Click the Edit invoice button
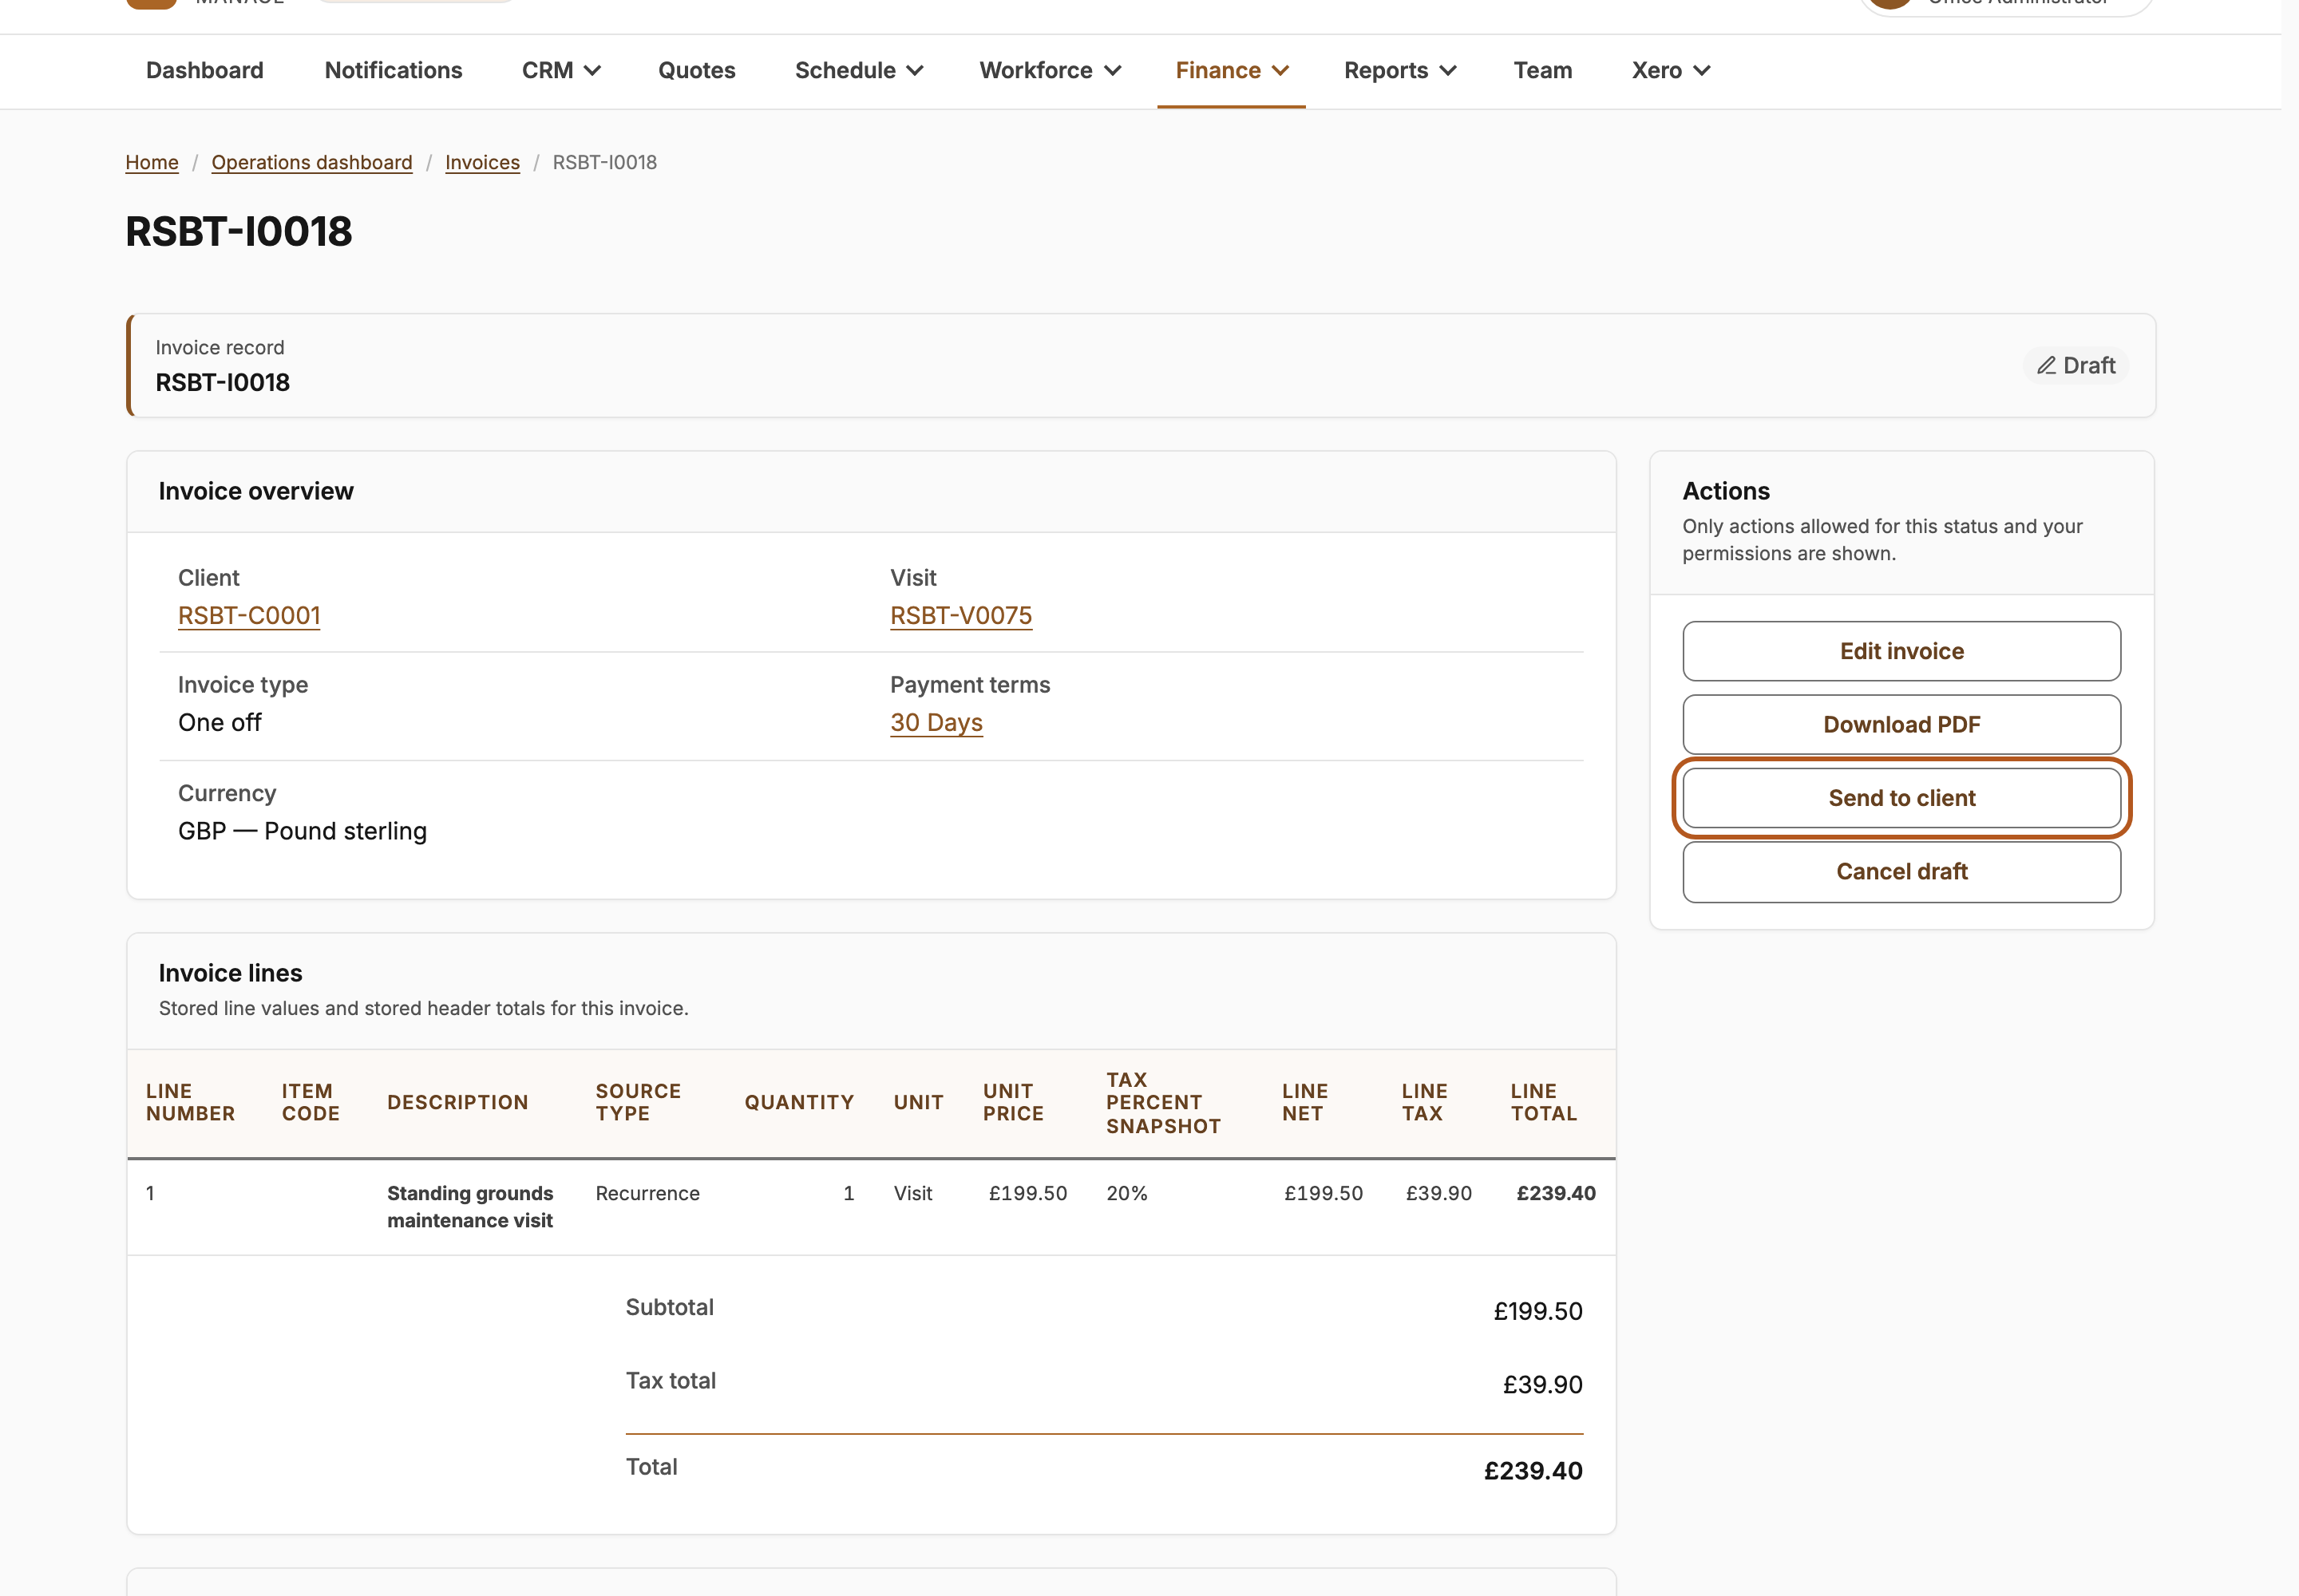Screen dimensions: 2299x1596 pos(1901,651)
